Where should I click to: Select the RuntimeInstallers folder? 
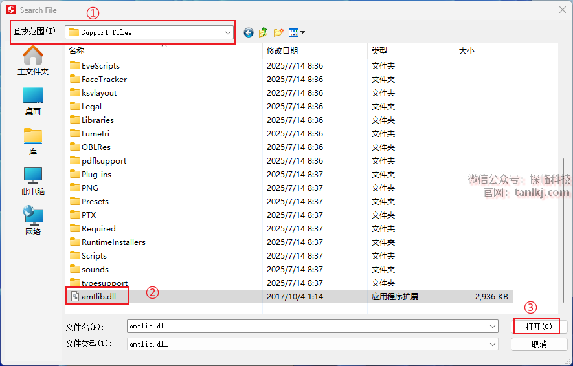(114, 242)
